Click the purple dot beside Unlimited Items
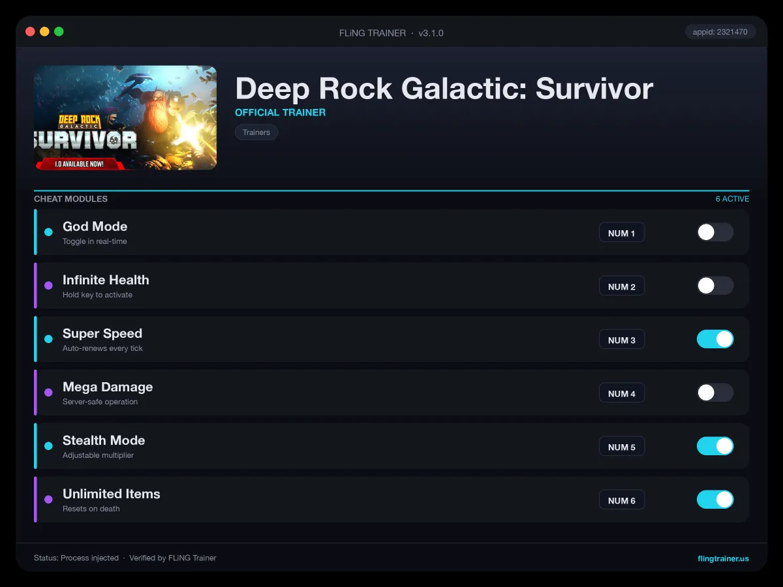 point(48,500)
